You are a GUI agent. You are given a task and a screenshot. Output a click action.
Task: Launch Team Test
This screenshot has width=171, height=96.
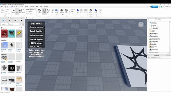point(96,12)
